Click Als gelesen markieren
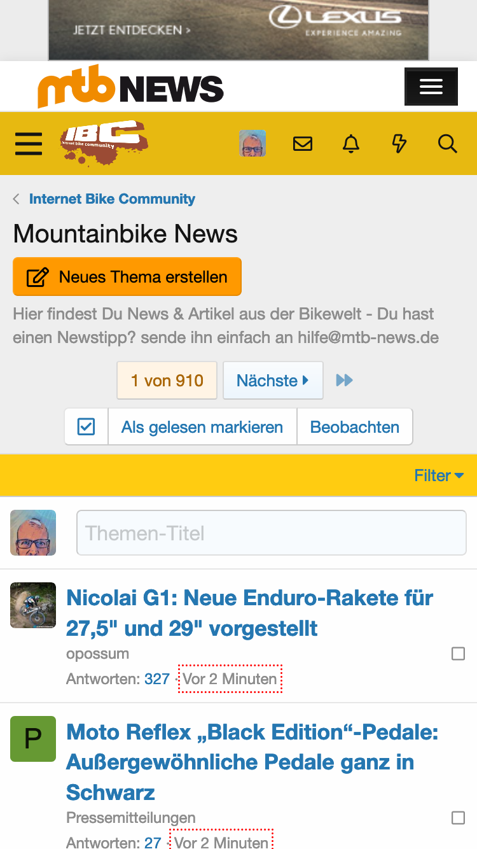Image resolution: width=477 pixels, height=849 pixels. 202,426
